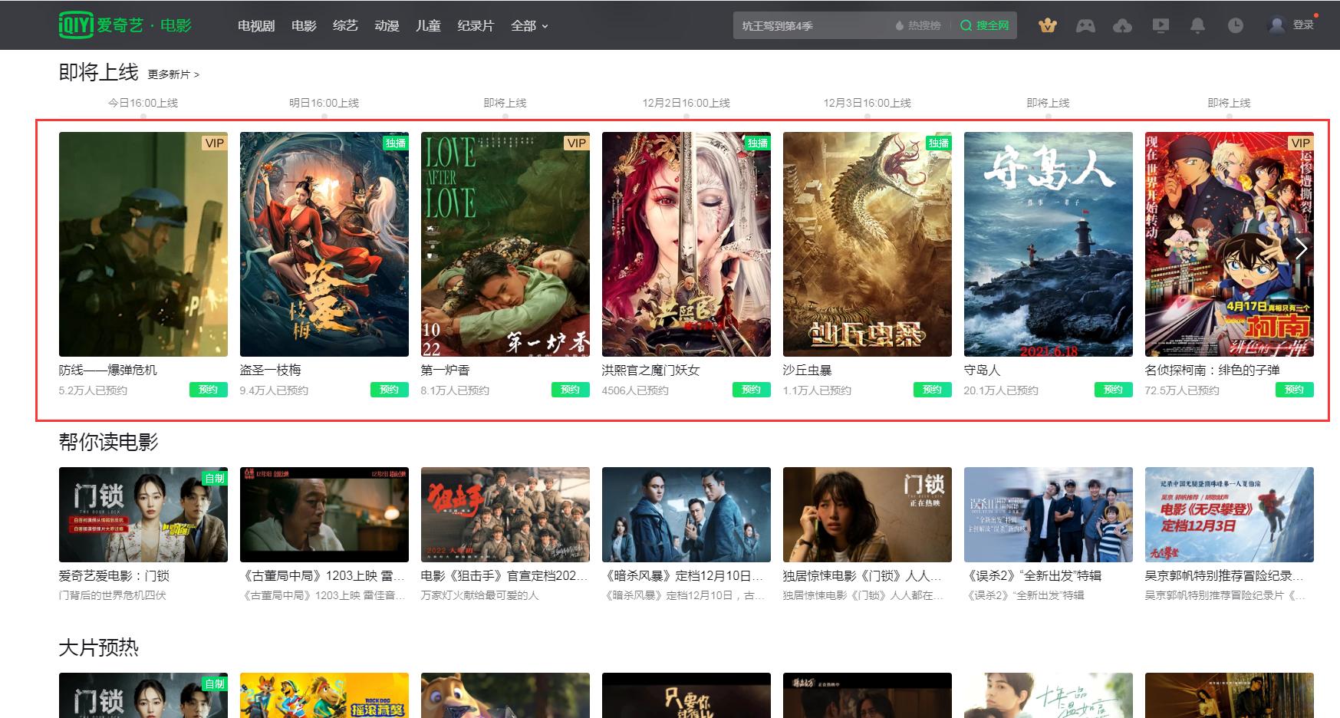The height and width of the screenshot is (718, 1340).
Task: Click the 《误杀2》"全新出发"特辑 title
Action: [1033, 575]
